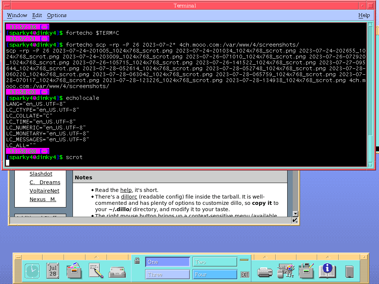The width and height of the screenshot is (379, 284).
Task: Click the EXIT button on front panel
Action: pyautogui.click(x=245, y=274)
